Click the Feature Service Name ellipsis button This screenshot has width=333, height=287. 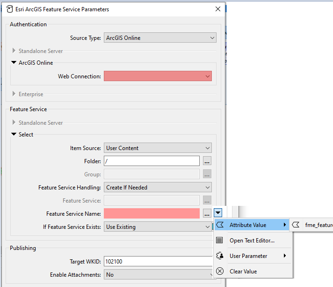click(x=207, y=213)
